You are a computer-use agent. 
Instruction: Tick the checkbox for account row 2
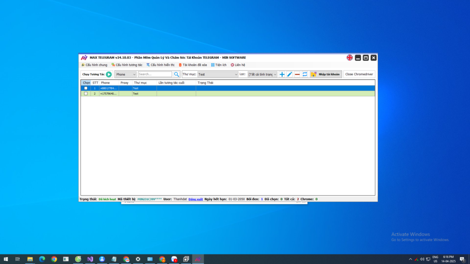click(86, 93)
